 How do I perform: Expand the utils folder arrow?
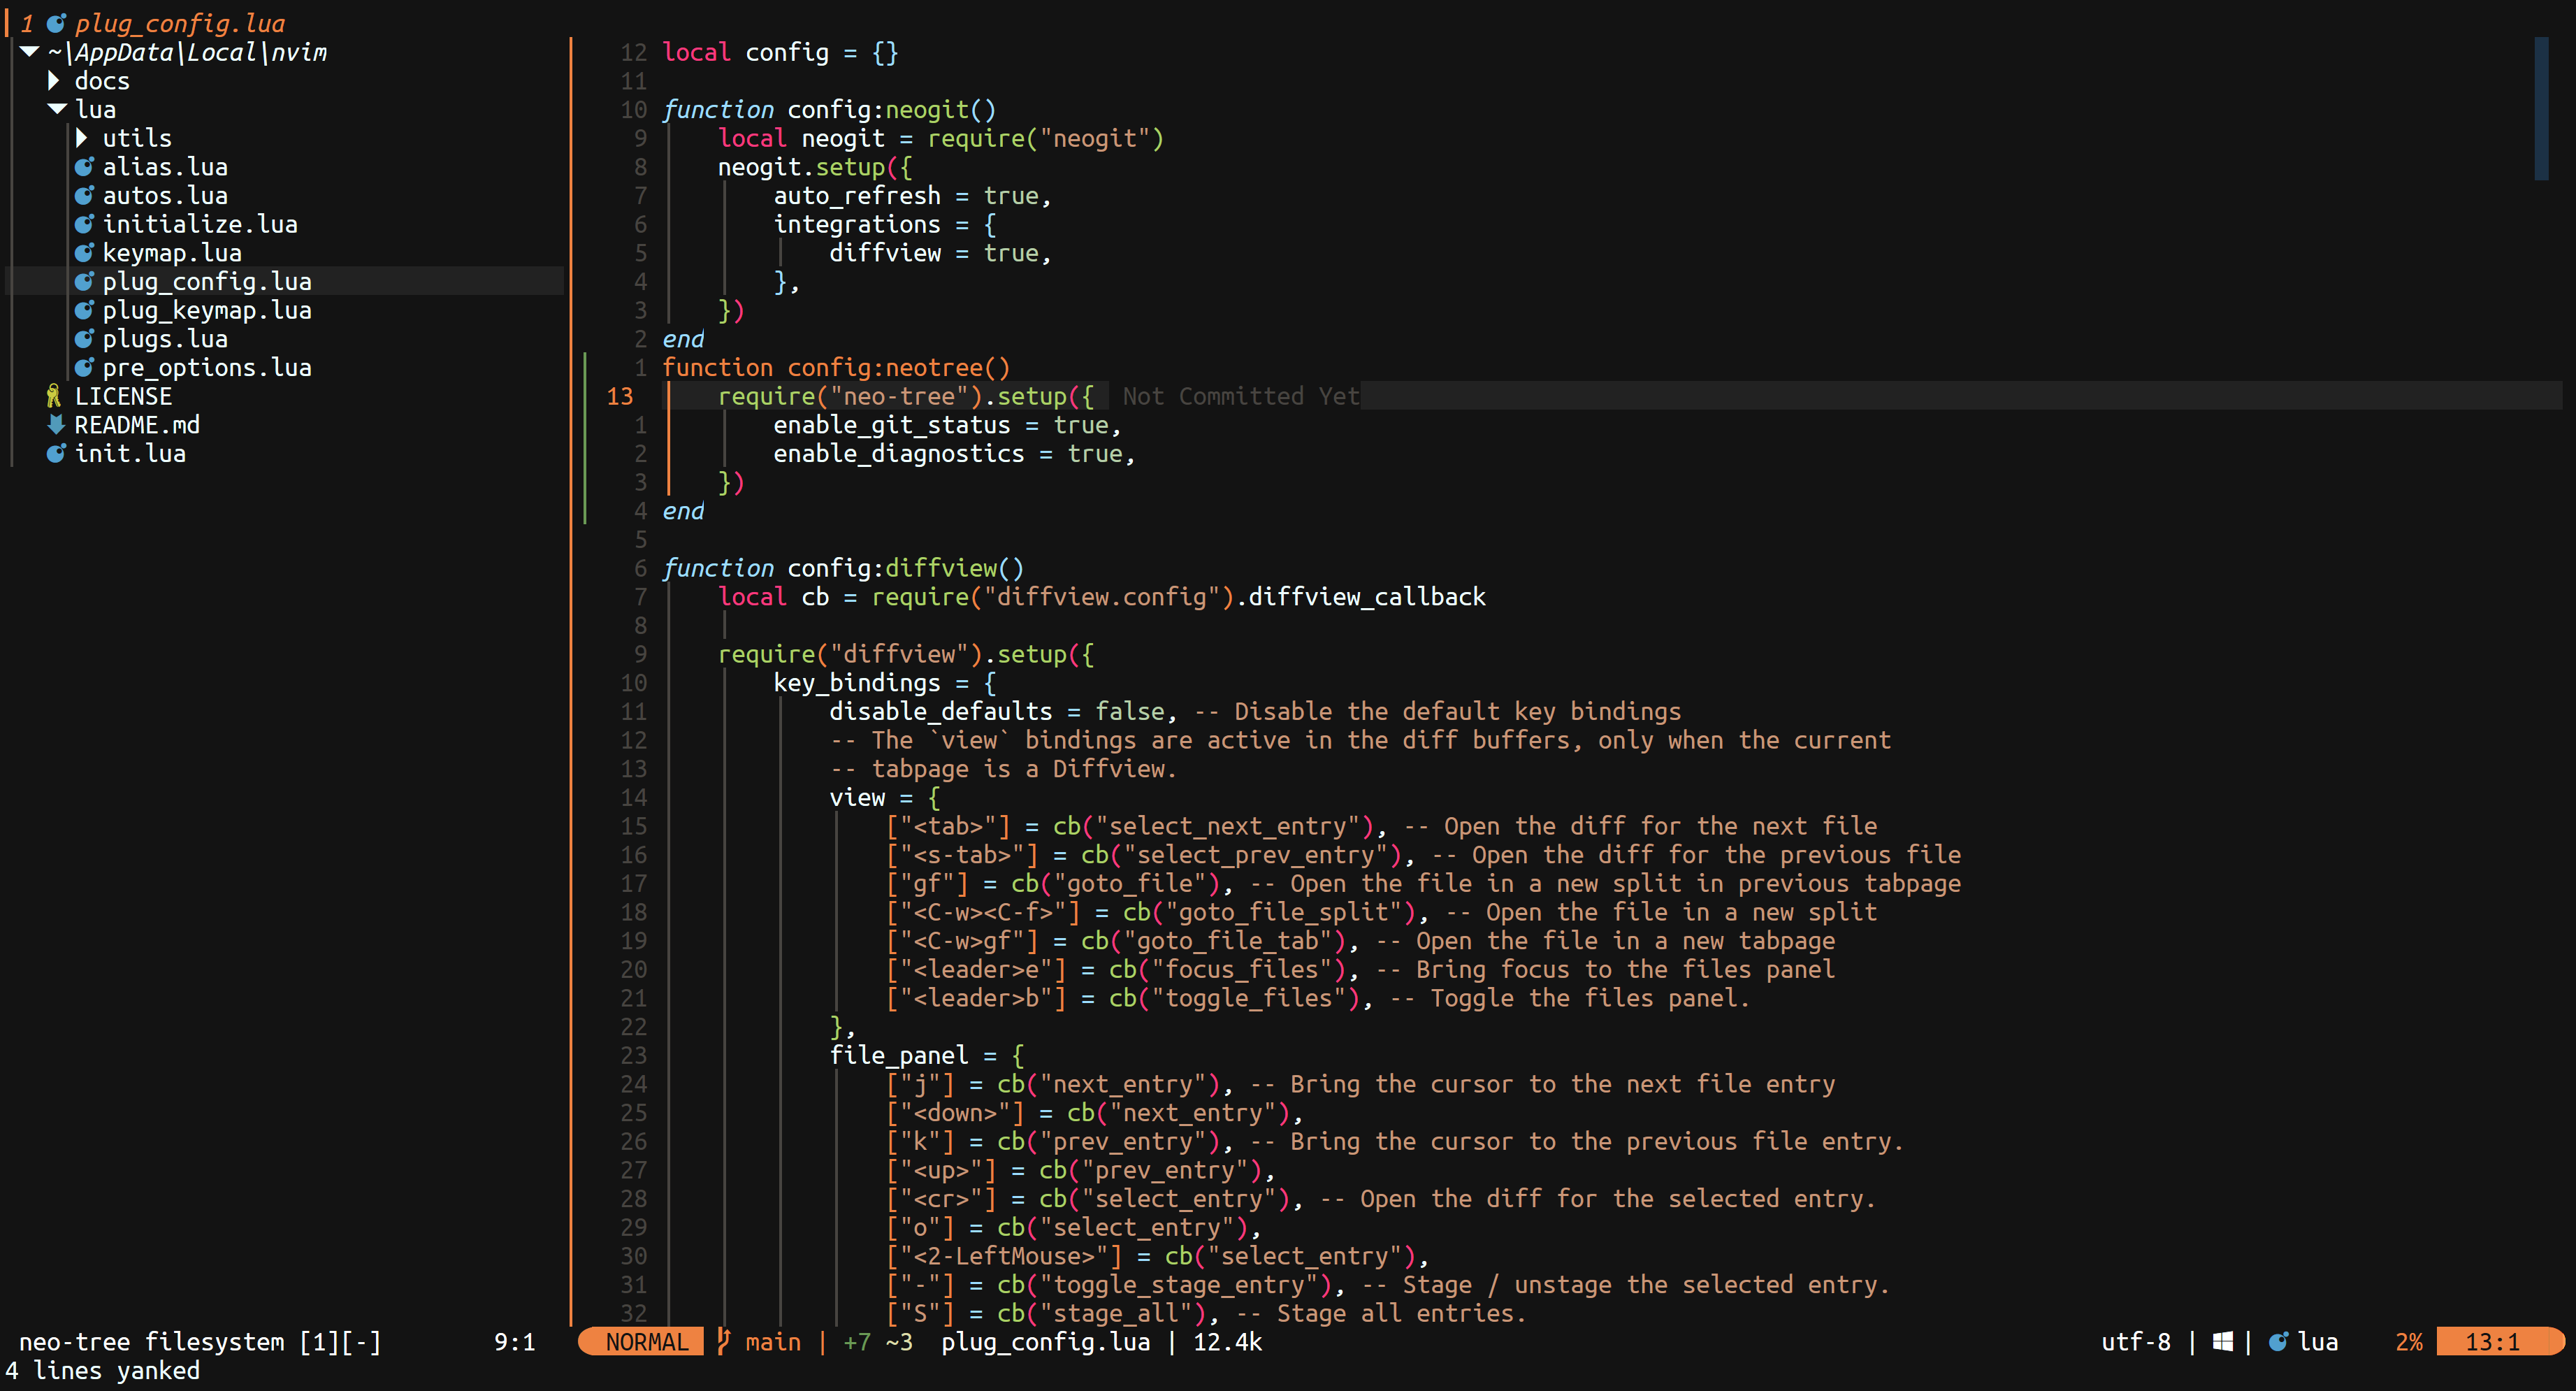82,138
